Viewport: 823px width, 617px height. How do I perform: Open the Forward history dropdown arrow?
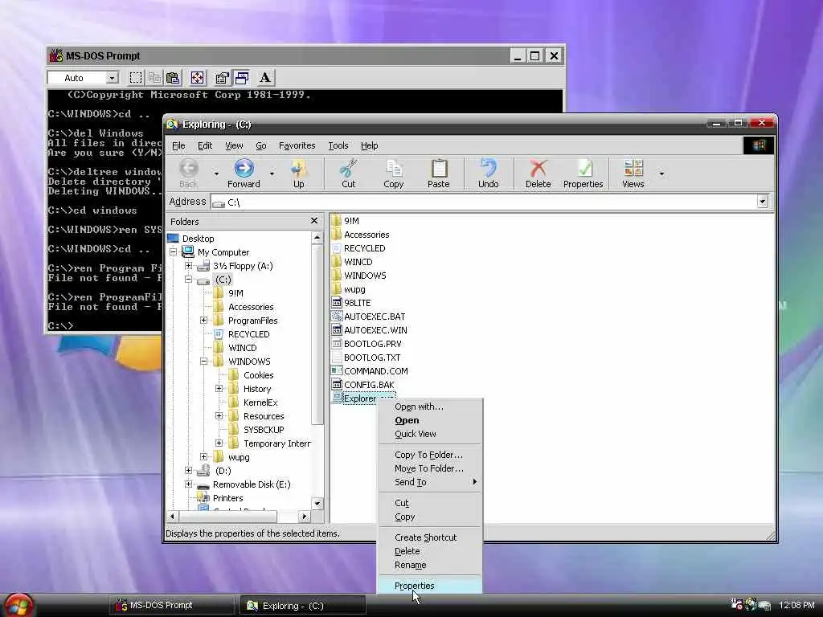(x=272, y=174)
